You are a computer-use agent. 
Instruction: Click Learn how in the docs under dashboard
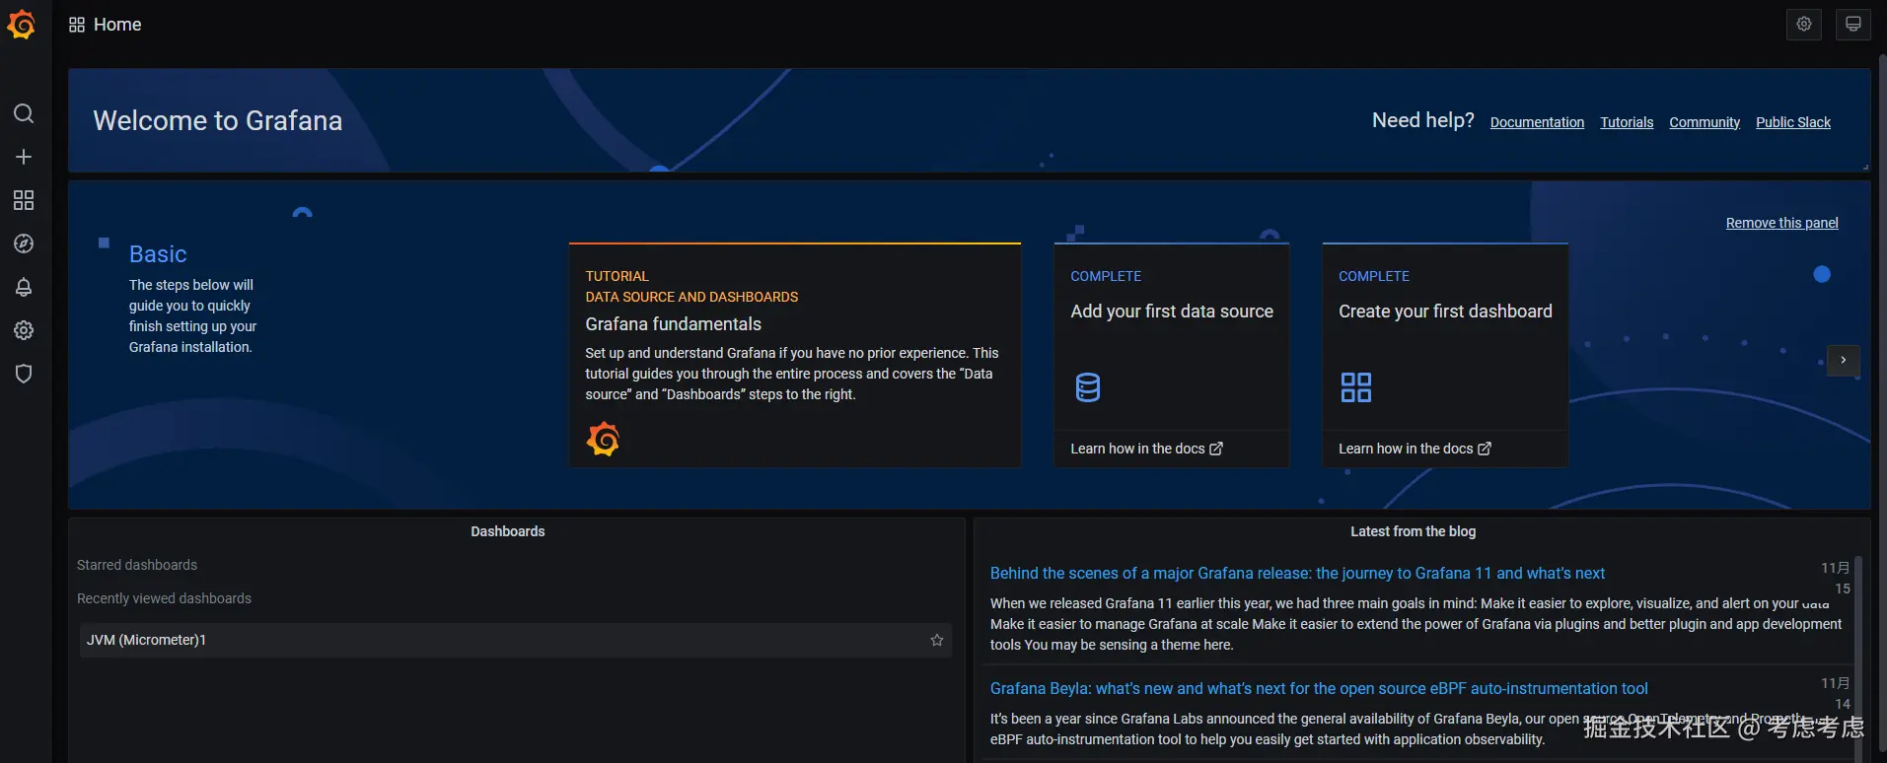point(1415,449)
